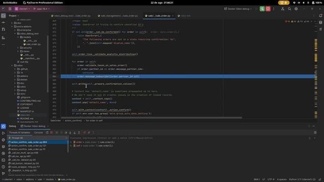Collapse the extra-addons folder
This screenshot has height=182, width=324.
pos(12,27)
